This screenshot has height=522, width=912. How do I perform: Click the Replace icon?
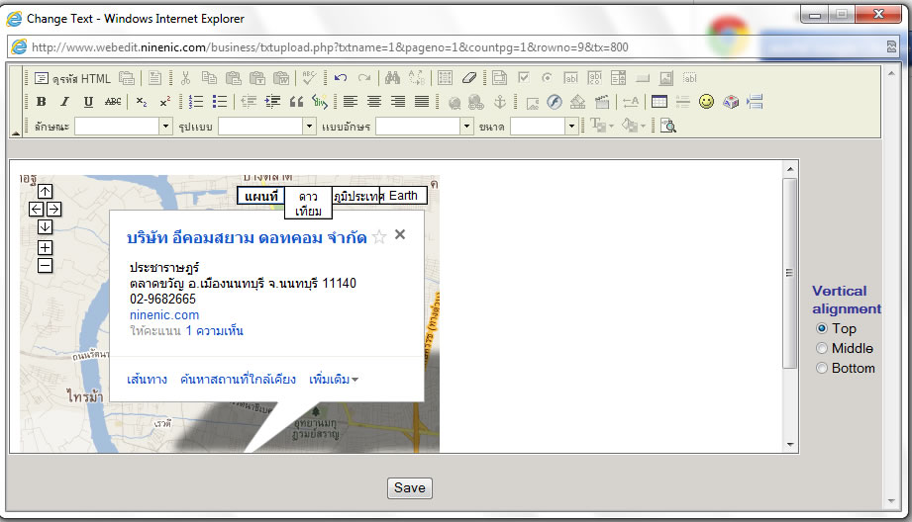[417, 78]
